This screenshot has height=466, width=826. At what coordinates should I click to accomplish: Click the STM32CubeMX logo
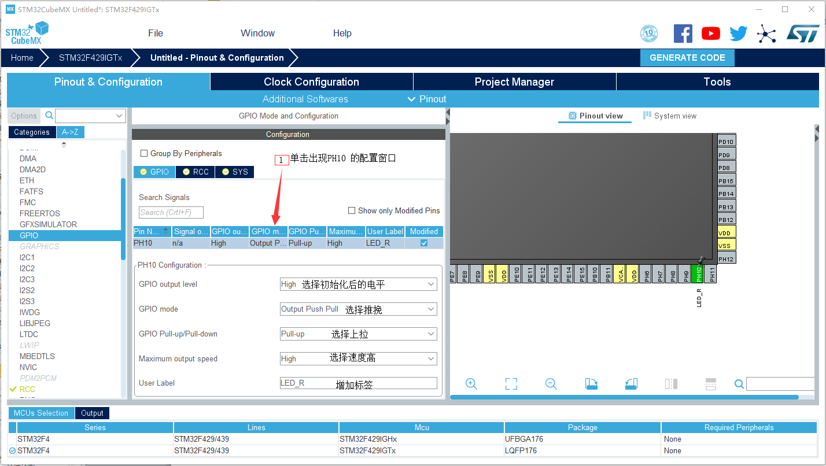click(27, 33)
